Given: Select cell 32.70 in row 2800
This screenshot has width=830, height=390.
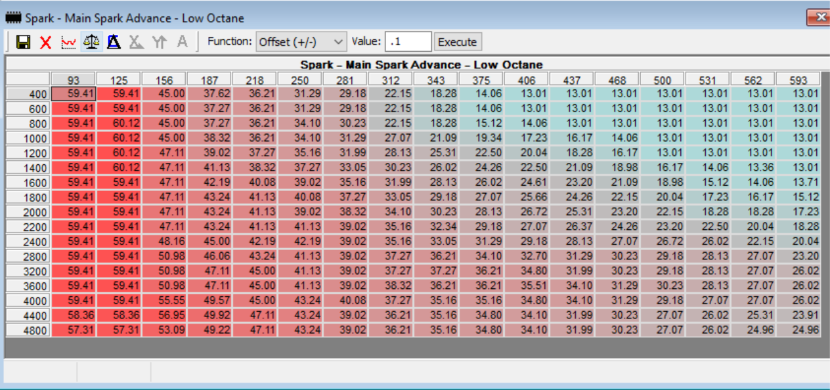Looking at the screenshot, I should 527,256.
